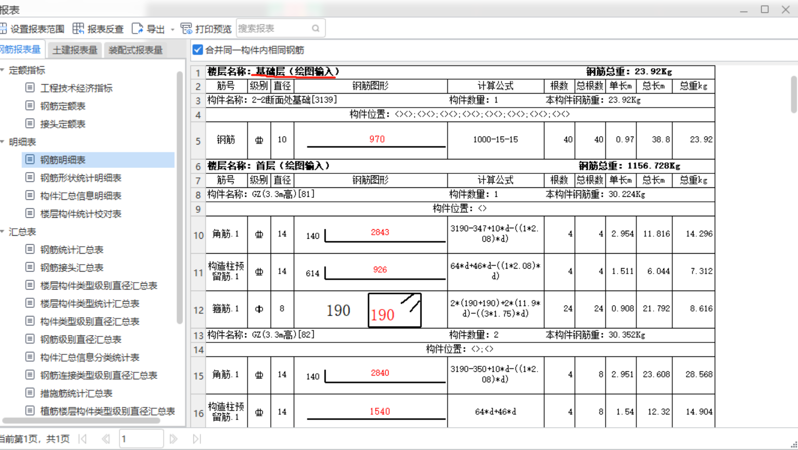Click the total weight cell 23.92
This screenshot has width=798, height=450.
(x=693, y=140)
